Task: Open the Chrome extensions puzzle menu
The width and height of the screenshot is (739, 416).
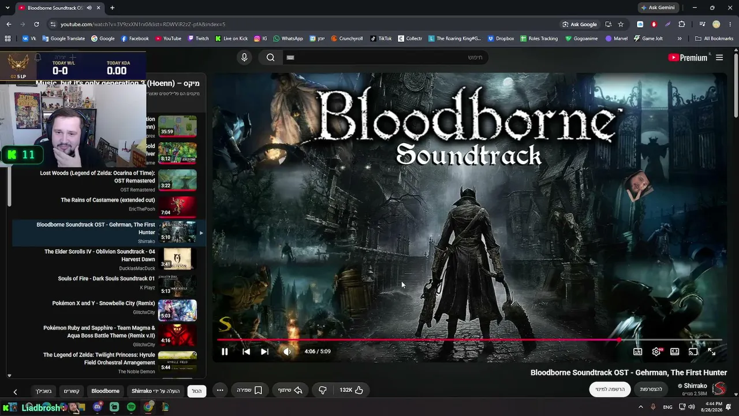Action: (x=682, y=24)
